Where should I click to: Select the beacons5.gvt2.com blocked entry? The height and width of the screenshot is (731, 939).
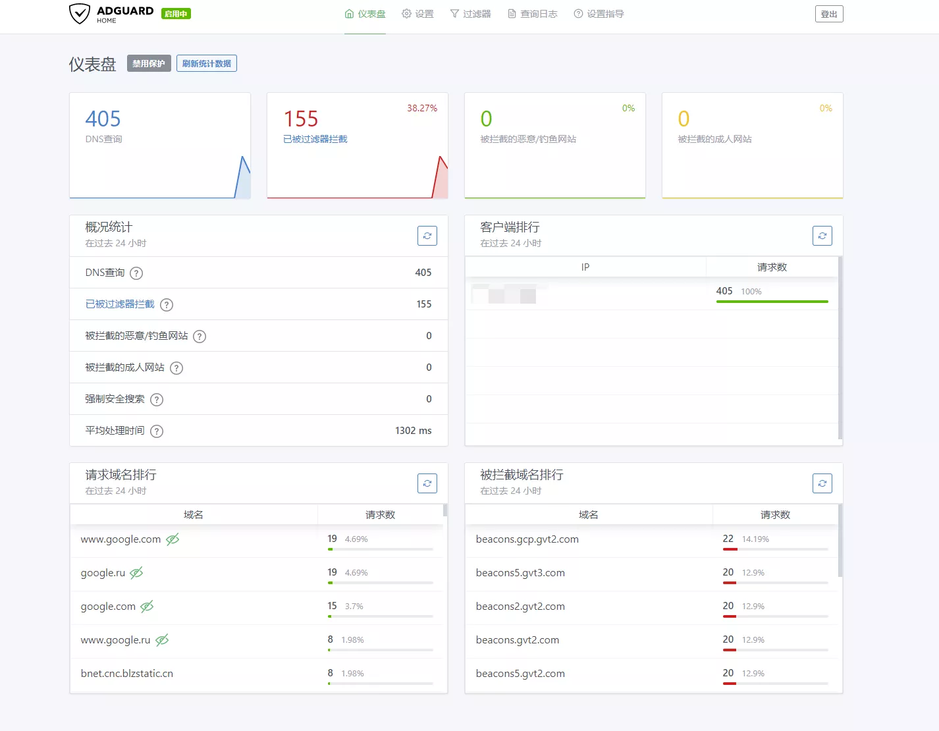(x=520, y=674)
